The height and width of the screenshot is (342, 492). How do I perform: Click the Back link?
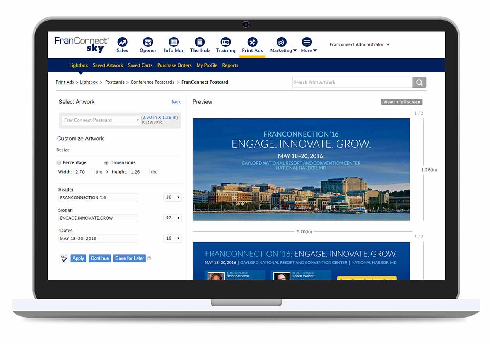pyautogui.click(x=176, y=102)
